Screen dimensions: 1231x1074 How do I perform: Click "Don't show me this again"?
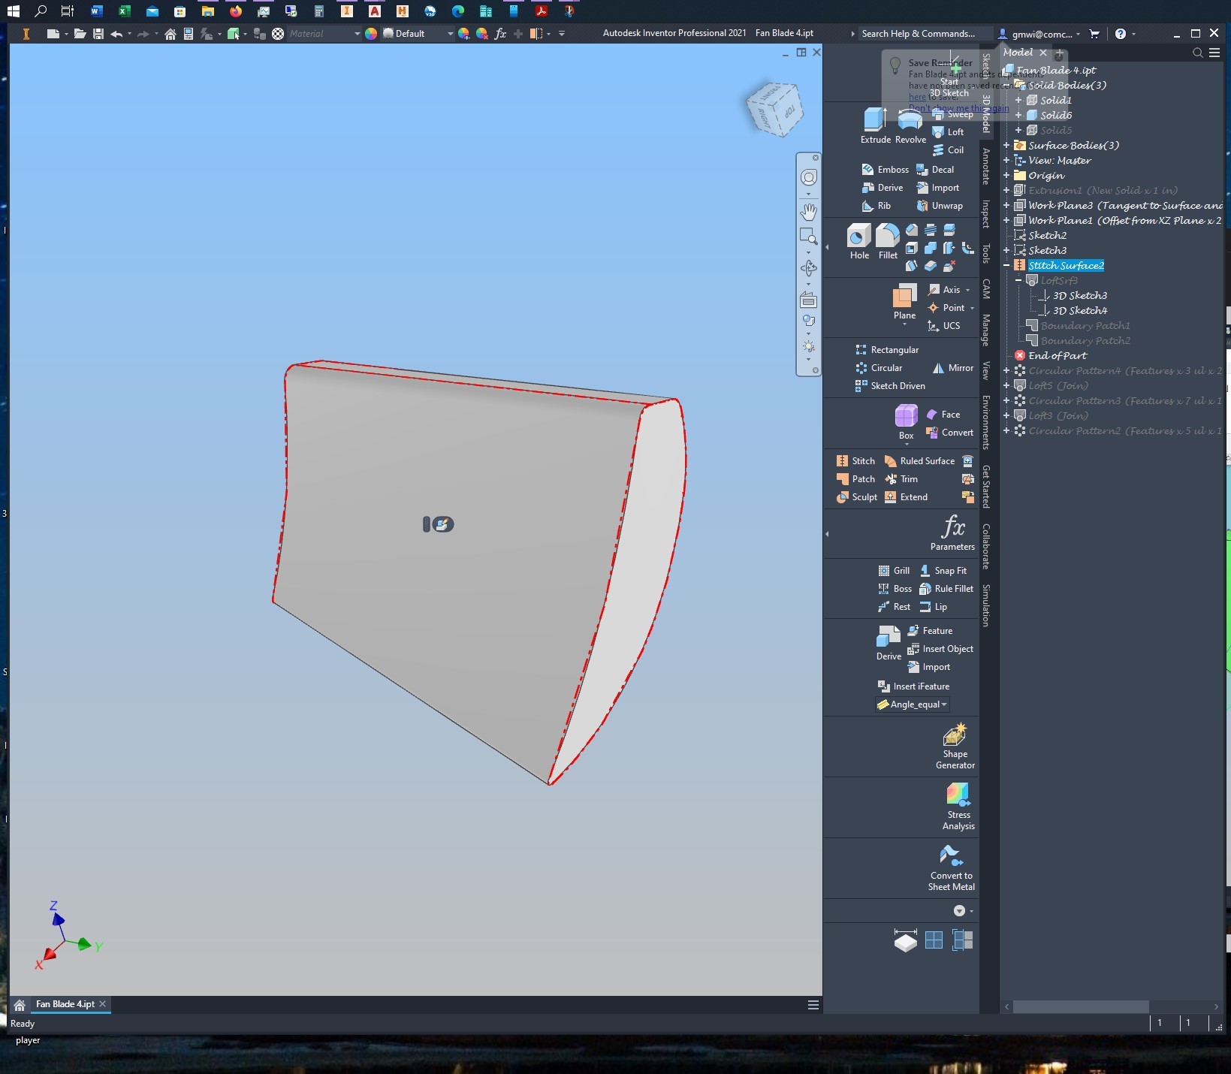(x=959, y=108)
